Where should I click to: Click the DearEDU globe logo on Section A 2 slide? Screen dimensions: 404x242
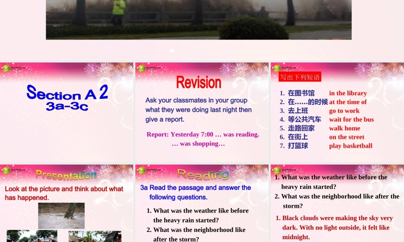point(6,67)
